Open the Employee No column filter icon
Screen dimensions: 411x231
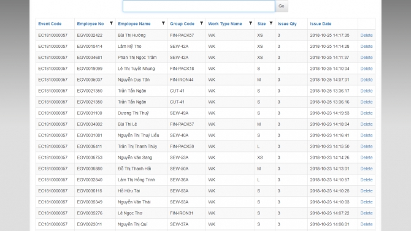[111, 23]
